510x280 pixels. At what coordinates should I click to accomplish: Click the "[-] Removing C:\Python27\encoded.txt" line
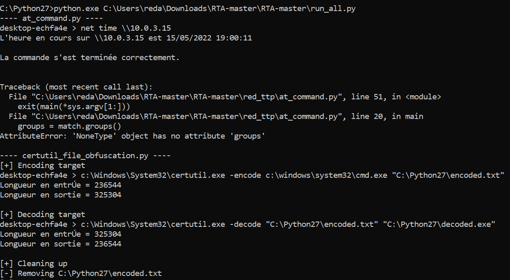tap(81, 273)
